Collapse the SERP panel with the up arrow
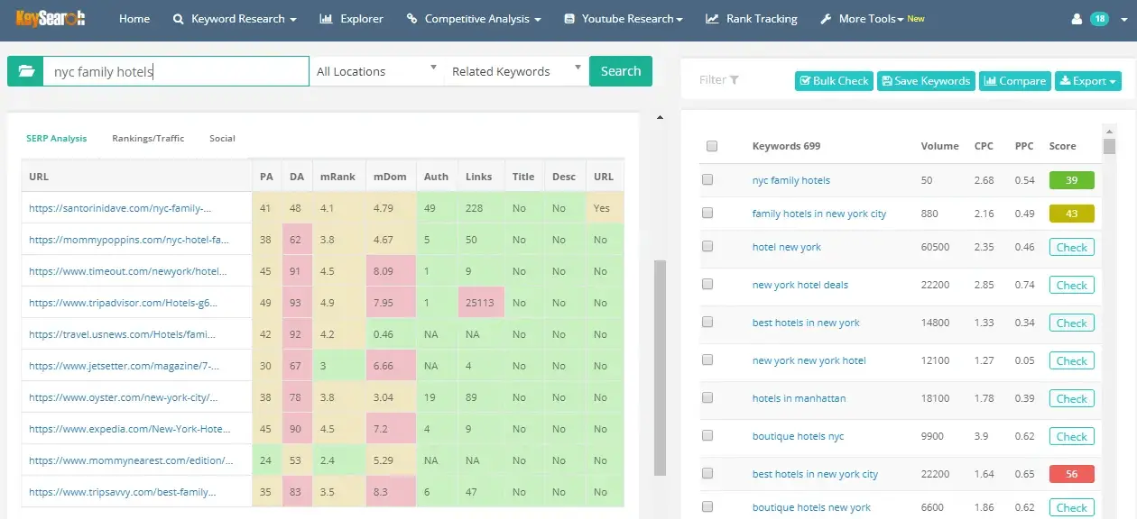 tap(659, 118)
